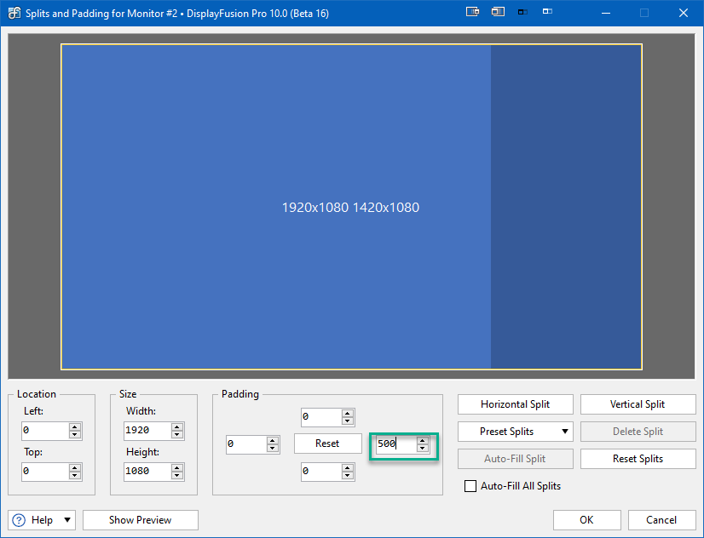This screenshot has height=538, width=704.
Task: Reset padding with the Reset button
Action: 328,444
